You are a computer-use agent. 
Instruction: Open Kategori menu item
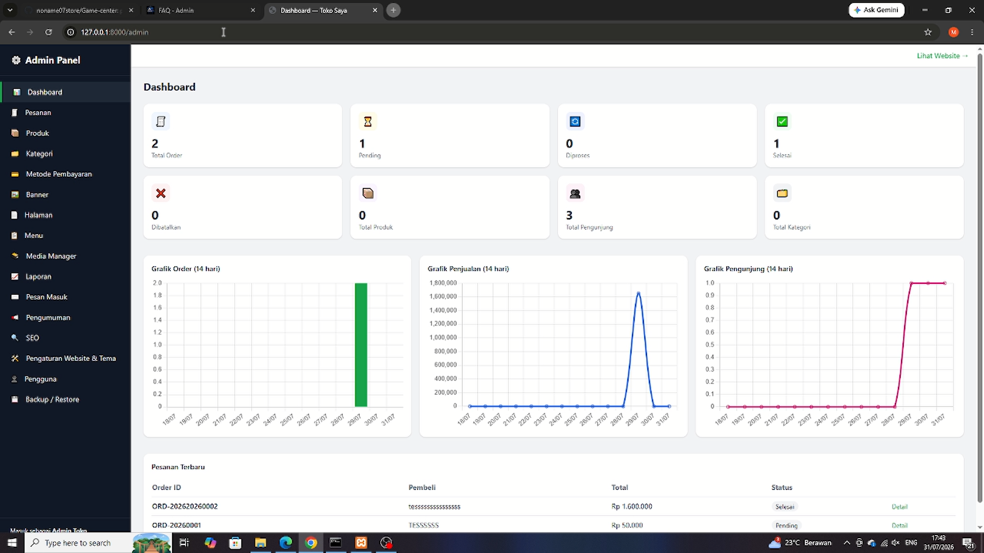pos(66,154)
